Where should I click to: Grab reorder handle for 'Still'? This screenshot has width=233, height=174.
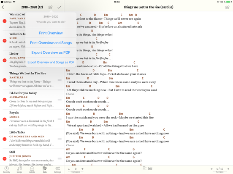[x=60, y=158]
